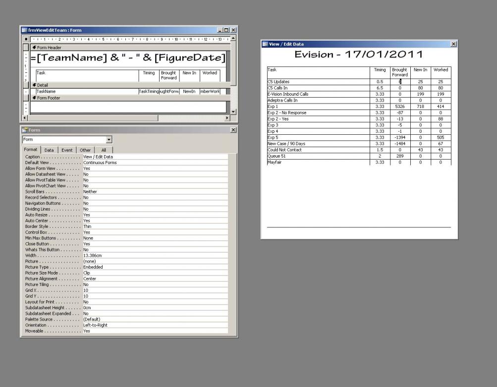Select the TaskTiming text box control
The width and height of the screenshot is (497, 387).
click(149, 92)
